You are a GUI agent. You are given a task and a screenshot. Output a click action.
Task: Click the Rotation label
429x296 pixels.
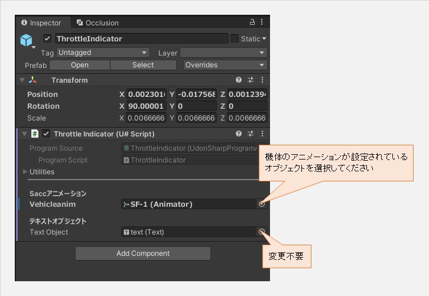43,106
